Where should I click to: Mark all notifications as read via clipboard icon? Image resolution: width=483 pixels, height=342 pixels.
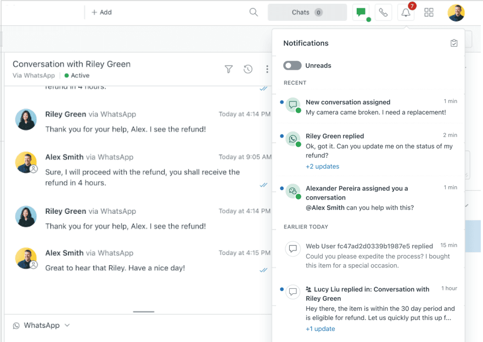[454, 42]
